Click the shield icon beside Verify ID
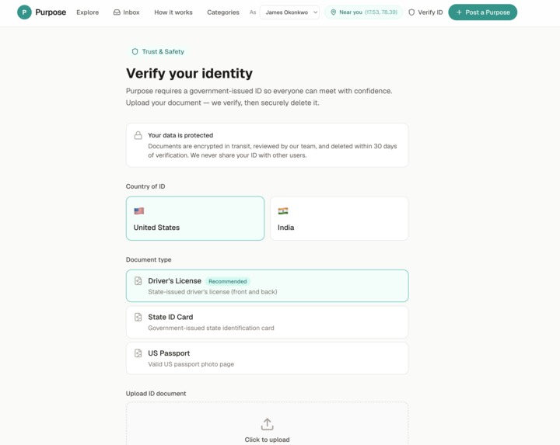The image size is (560, 445). 411,12
